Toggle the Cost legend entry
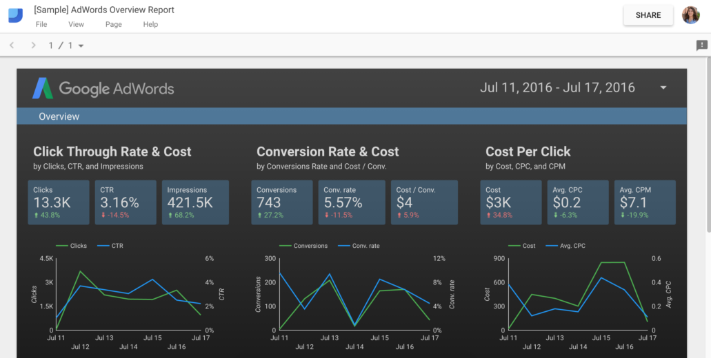The height and width of the screenshot is (358, 711). [522, 246]
